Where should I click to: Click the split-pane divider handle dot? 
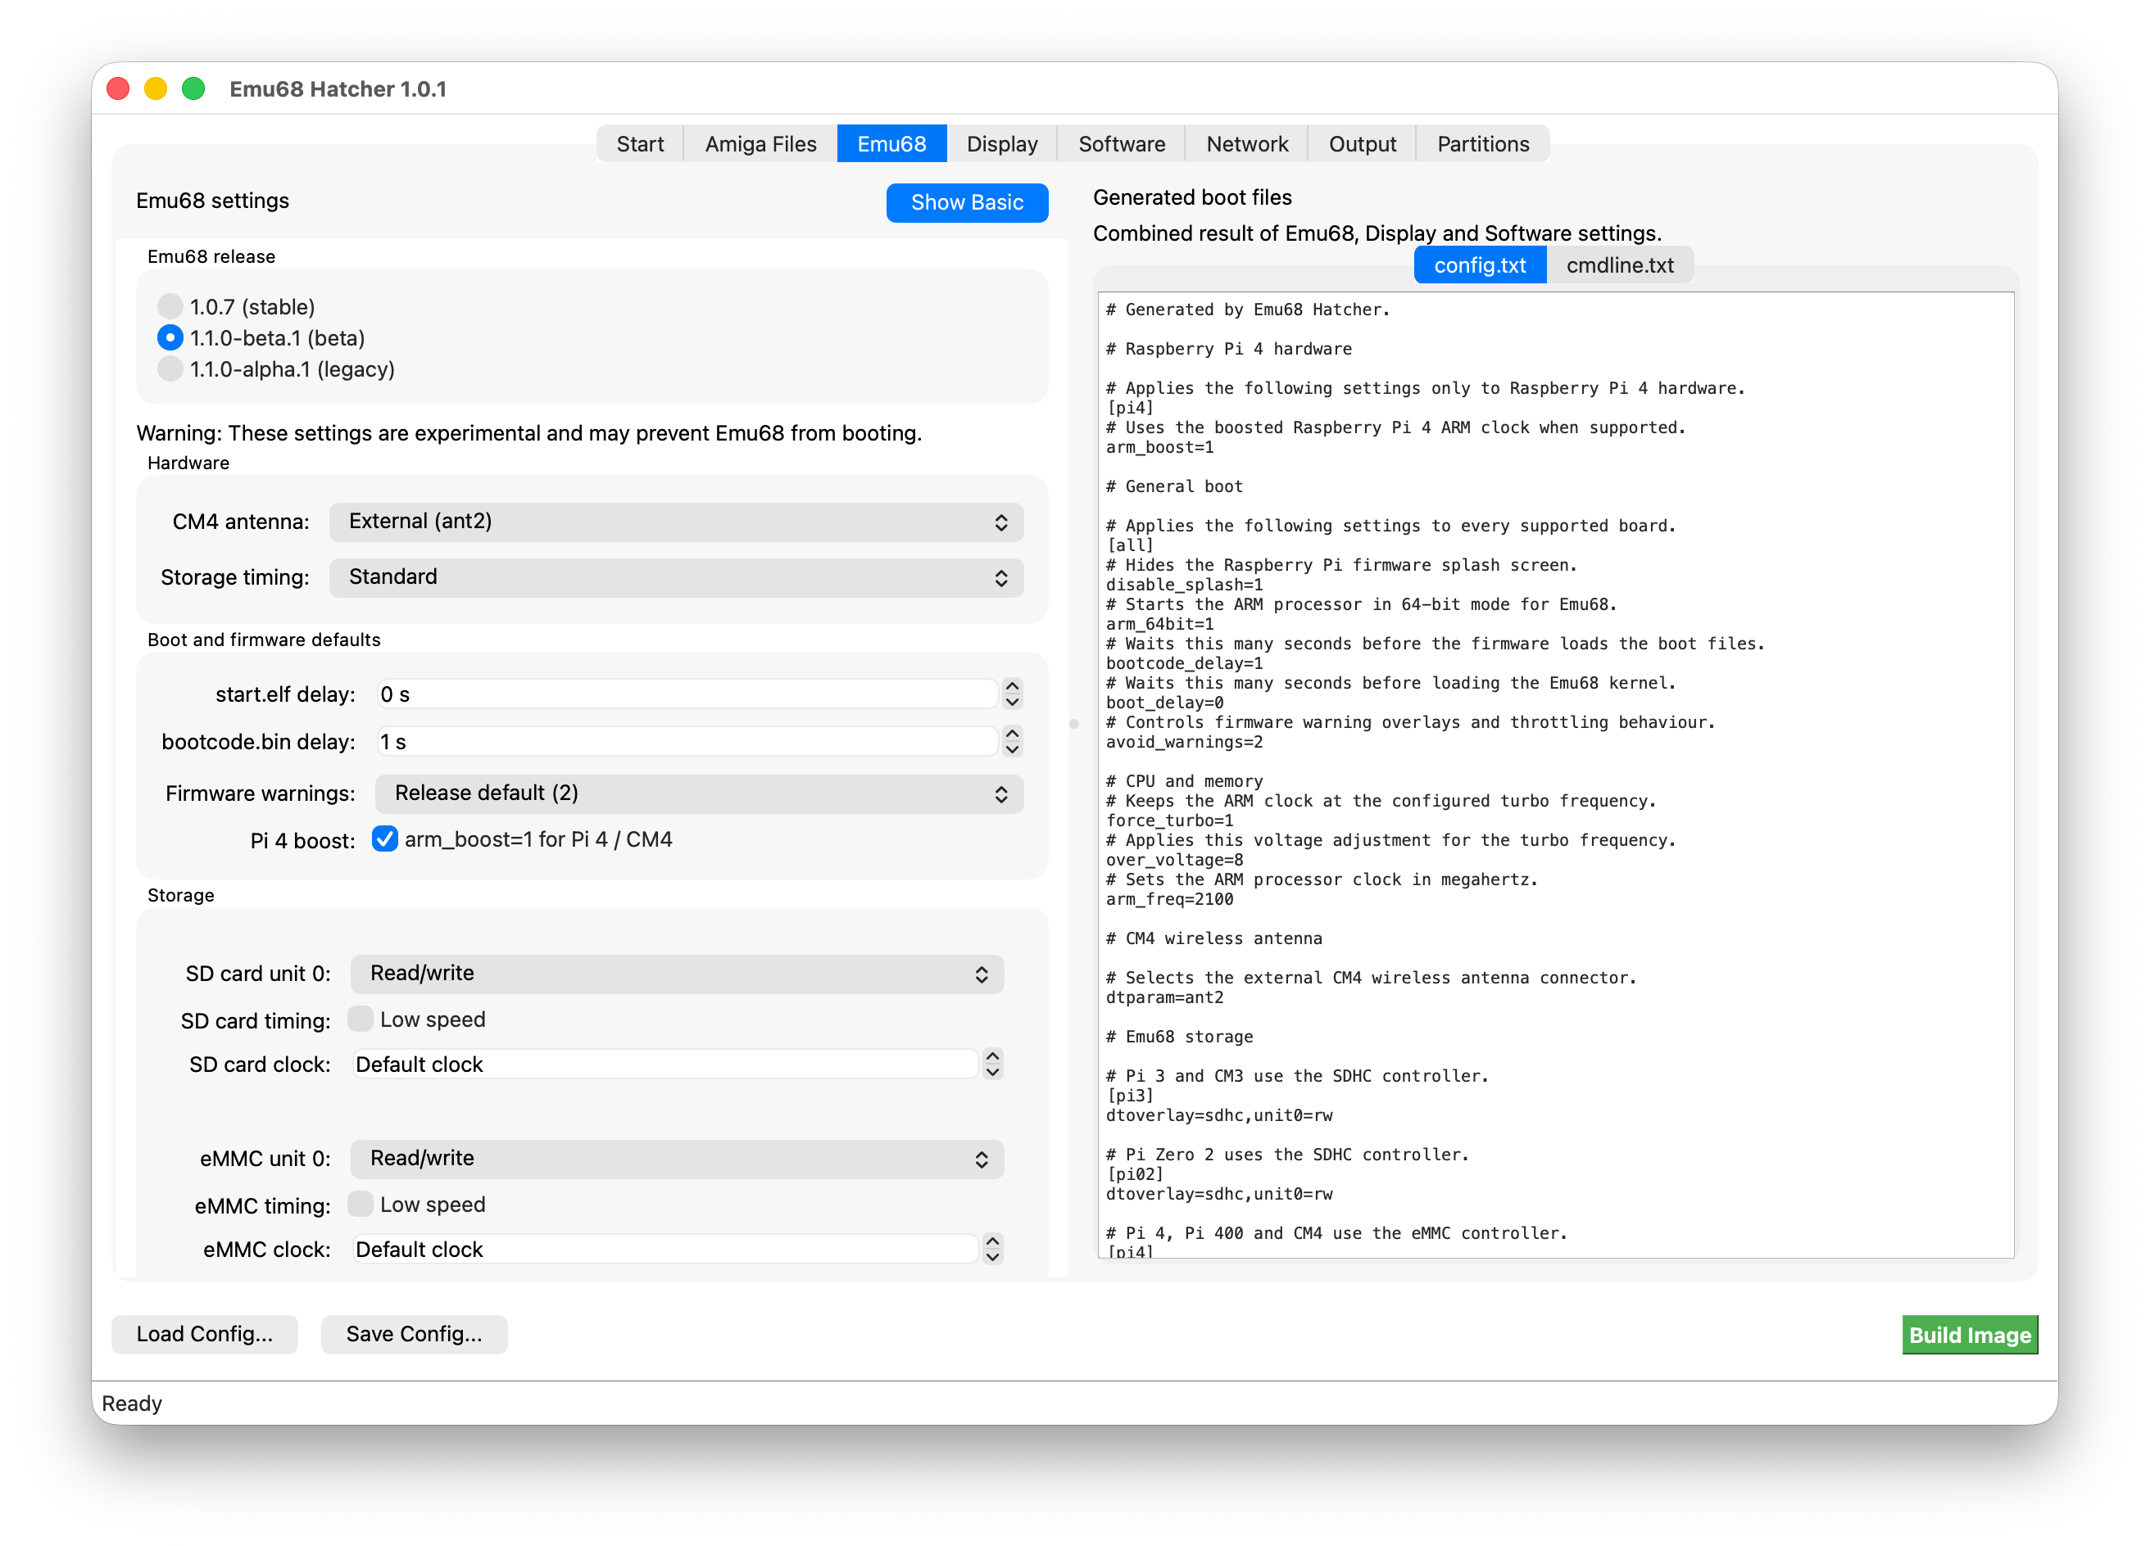pyautogui.click(x=1073, y=724)
